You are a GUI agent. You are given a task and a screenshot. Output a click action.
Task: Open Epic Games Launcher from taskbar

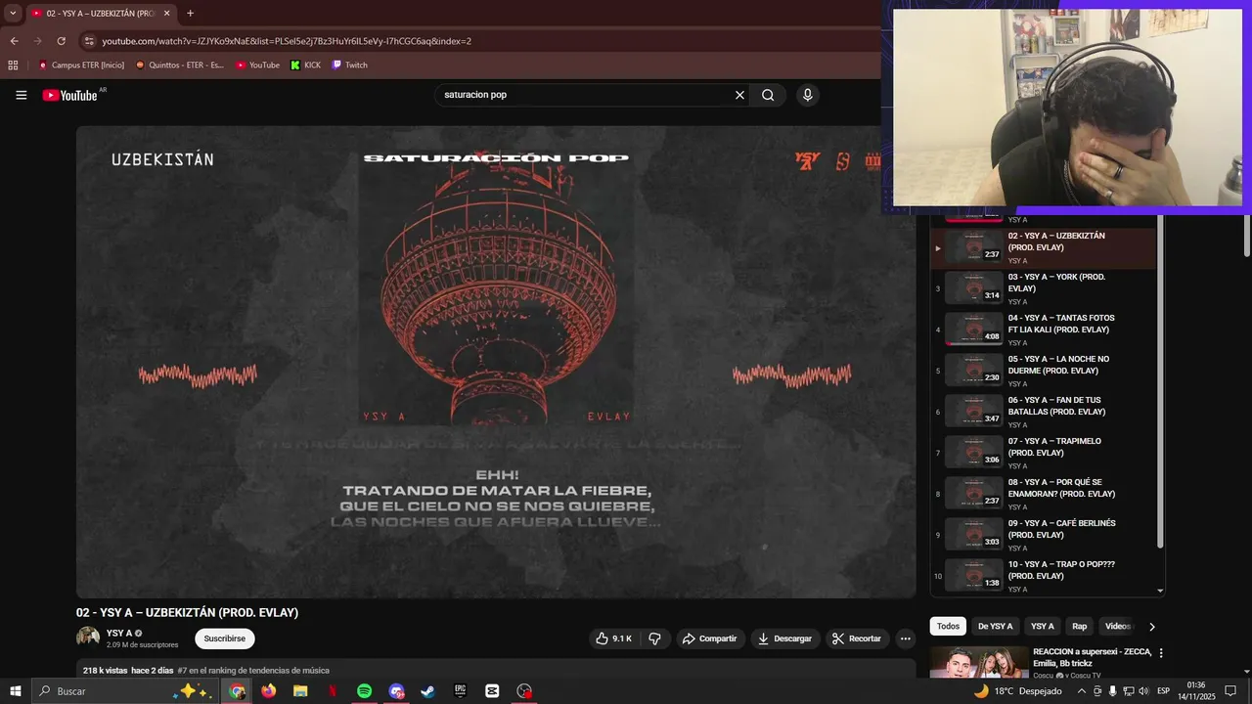(x=460, y=691)
